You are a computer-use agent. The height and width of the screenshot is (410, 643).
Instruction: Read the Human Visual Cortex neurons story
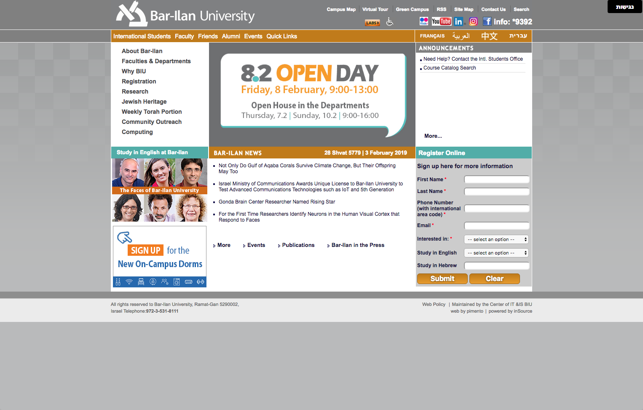[309, 217]
